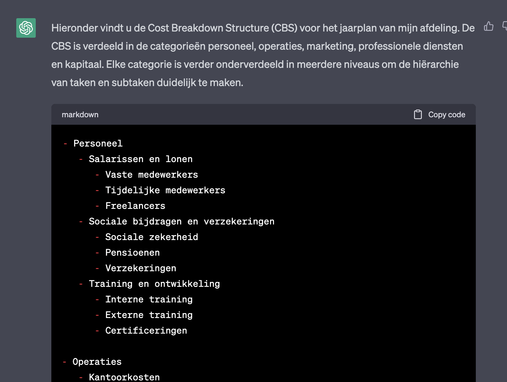Click the thumbs down icon
Image resolution: width=507 pixels, height=382 pixels.
[x=504, y=26]
